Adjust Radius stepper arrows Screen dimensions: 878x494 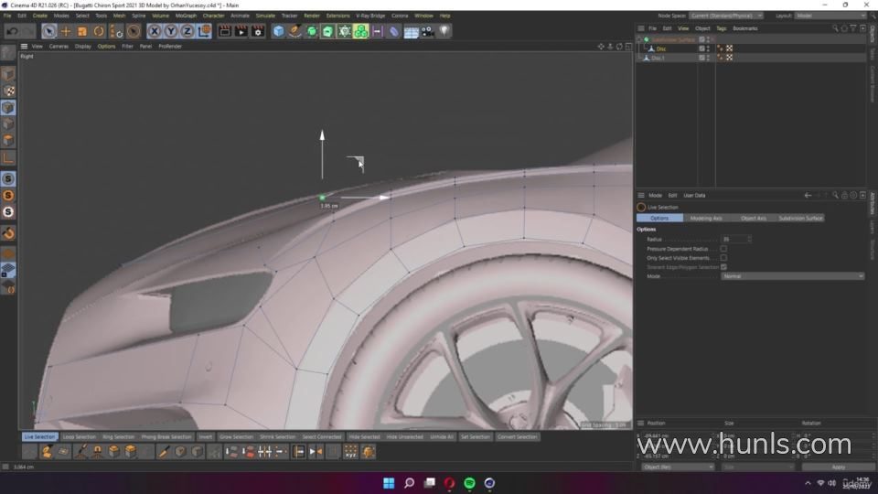tap(750, 239)
